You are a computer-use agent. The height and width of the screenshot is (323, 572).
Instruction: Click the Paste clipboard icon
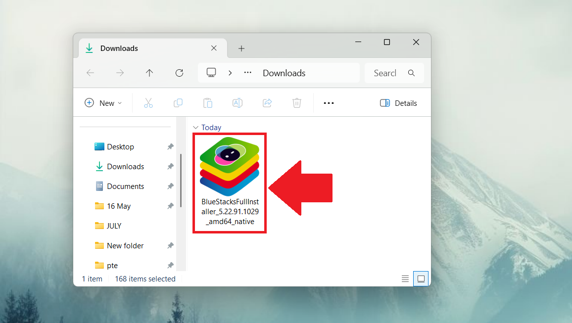click(208, 103)
